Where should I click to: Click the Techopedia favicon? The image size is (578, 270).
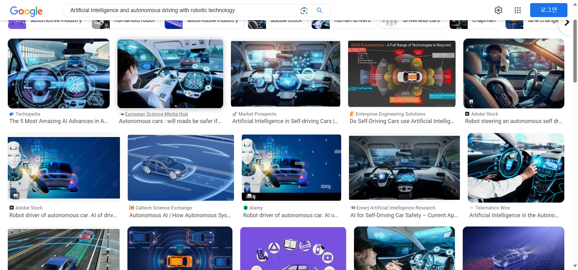pos(11,114)
